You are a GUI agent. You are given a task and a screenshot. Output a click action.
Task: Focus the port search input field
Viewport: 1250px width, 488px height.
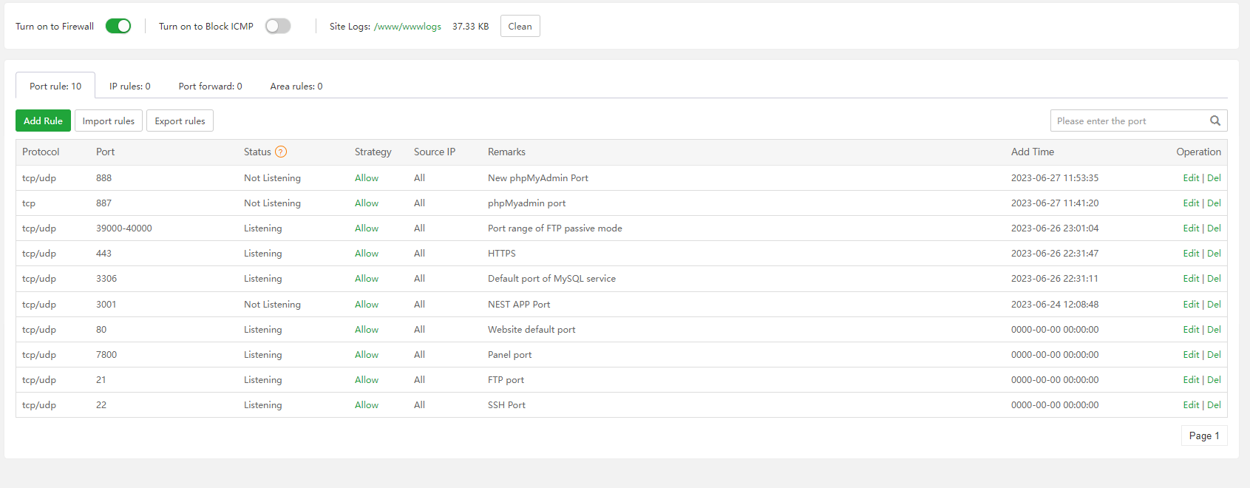click(x=1127, y=121)
